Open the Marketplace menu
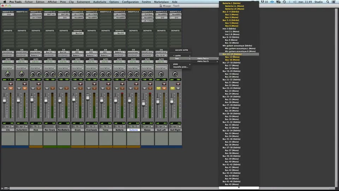339x191 pixels. (x=161, y=2)
